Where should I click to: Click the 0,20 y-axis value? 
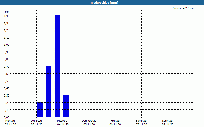click(7, 103)
